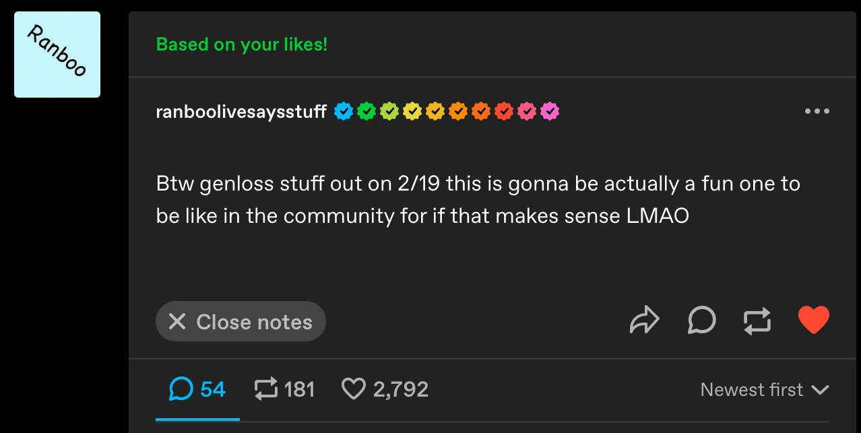The width and height of the screenshot is (861, 433).
Task: Share the post via the share arrow icon
Action: [x=644, y=320]
